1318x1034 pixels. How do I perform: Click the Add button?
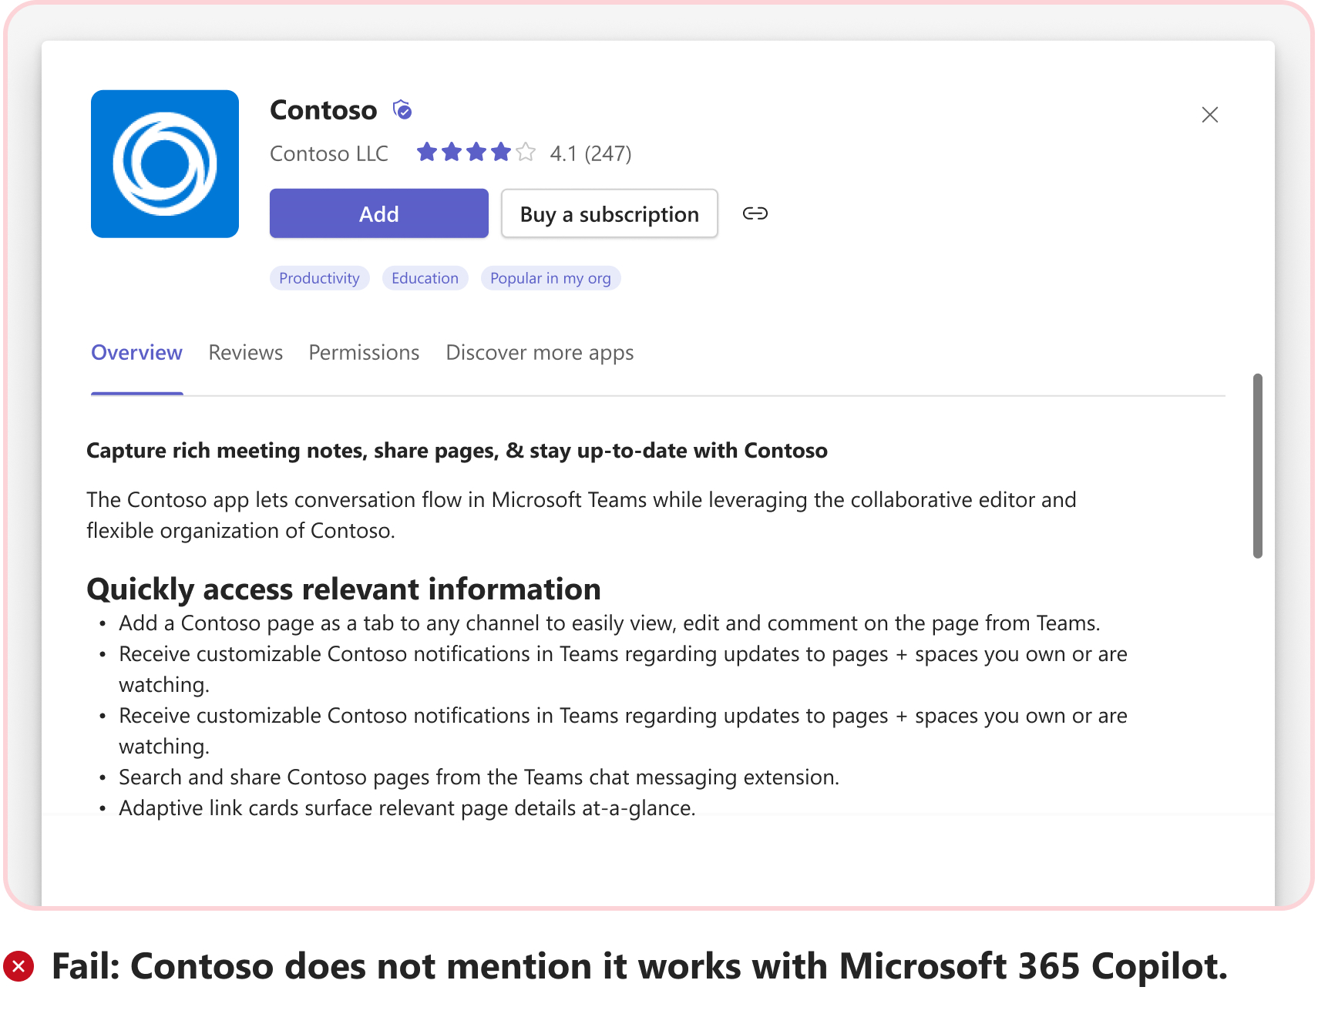378,213
